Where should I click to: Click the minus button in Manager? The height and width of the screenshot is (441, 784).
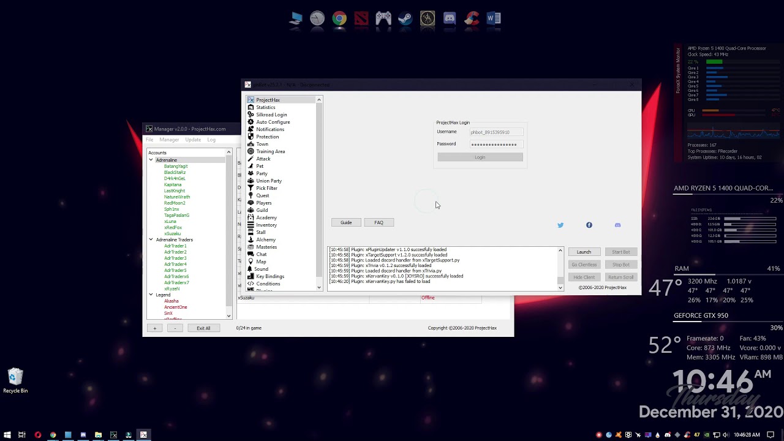click(x=175, y=328)
